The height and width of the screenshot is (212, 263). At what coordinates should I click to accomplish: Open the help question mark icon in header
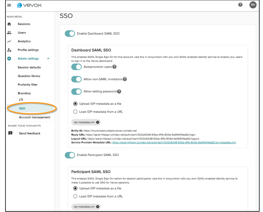[x=240, y=5]
